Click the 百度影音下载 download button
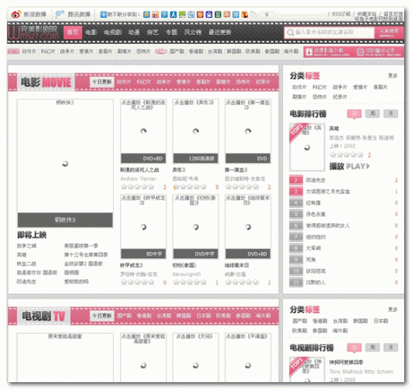This screenshot has width=412, height=390. [x=329, y=51]
